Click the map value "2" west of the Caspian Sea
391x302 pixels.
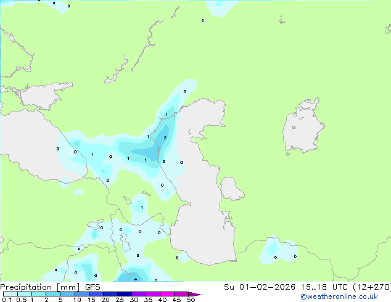[165, 137]
